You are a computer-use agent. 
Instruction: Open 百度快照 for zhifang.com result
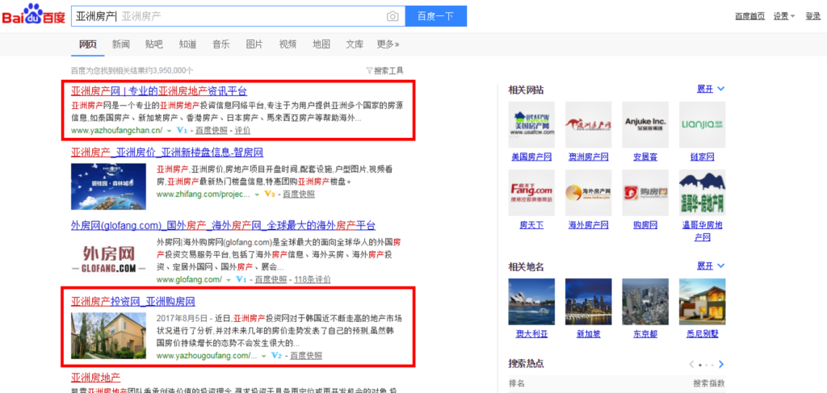[x=299, y=194]
